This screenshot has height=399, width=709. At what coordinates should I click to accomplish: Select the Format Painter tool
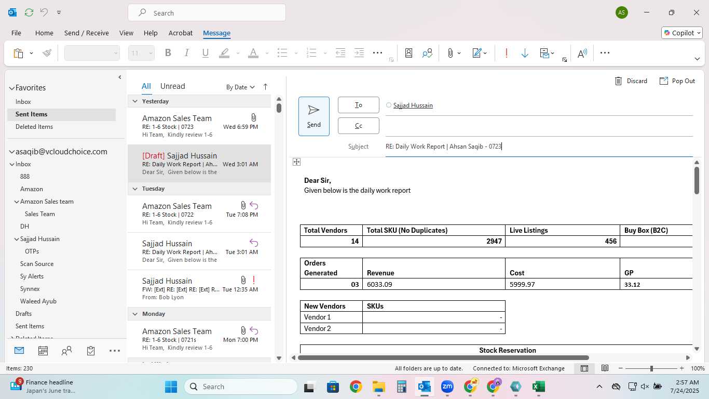point(47,53)
